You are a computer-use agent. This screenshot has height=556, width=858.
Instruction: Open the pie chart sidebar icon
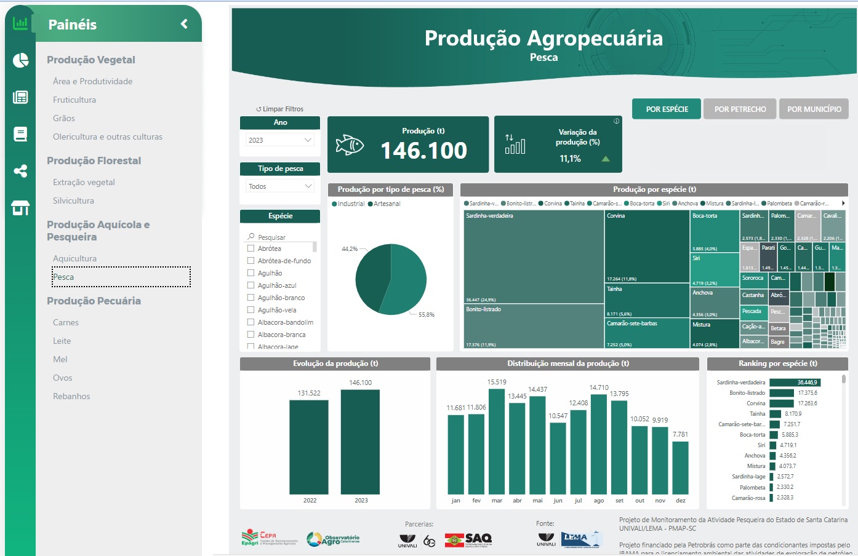[20, 60]
